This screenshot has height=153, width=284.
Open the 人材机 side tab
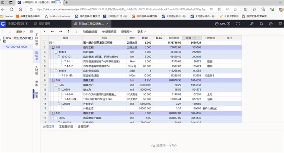pyautogui.click(x=37, y=70)
